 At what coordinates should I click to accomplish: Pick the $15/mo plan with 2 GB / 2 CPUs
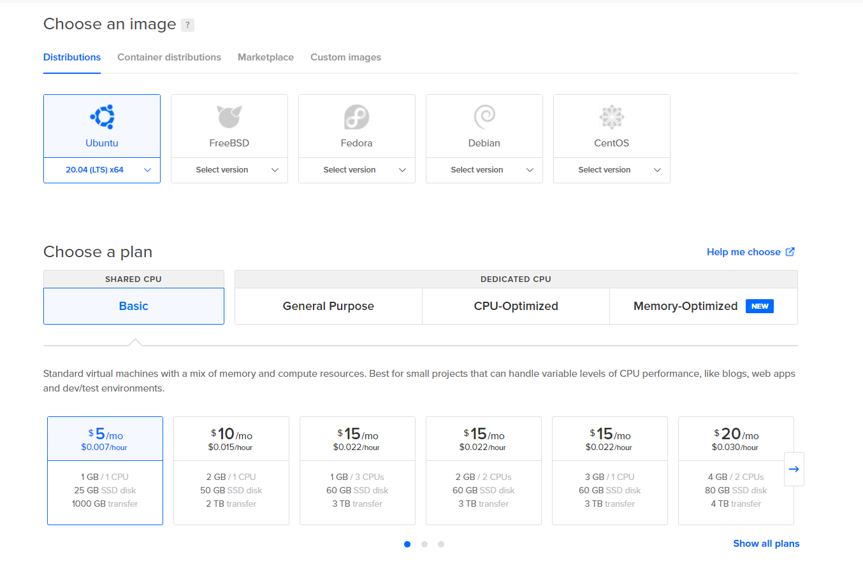[484, 470]
